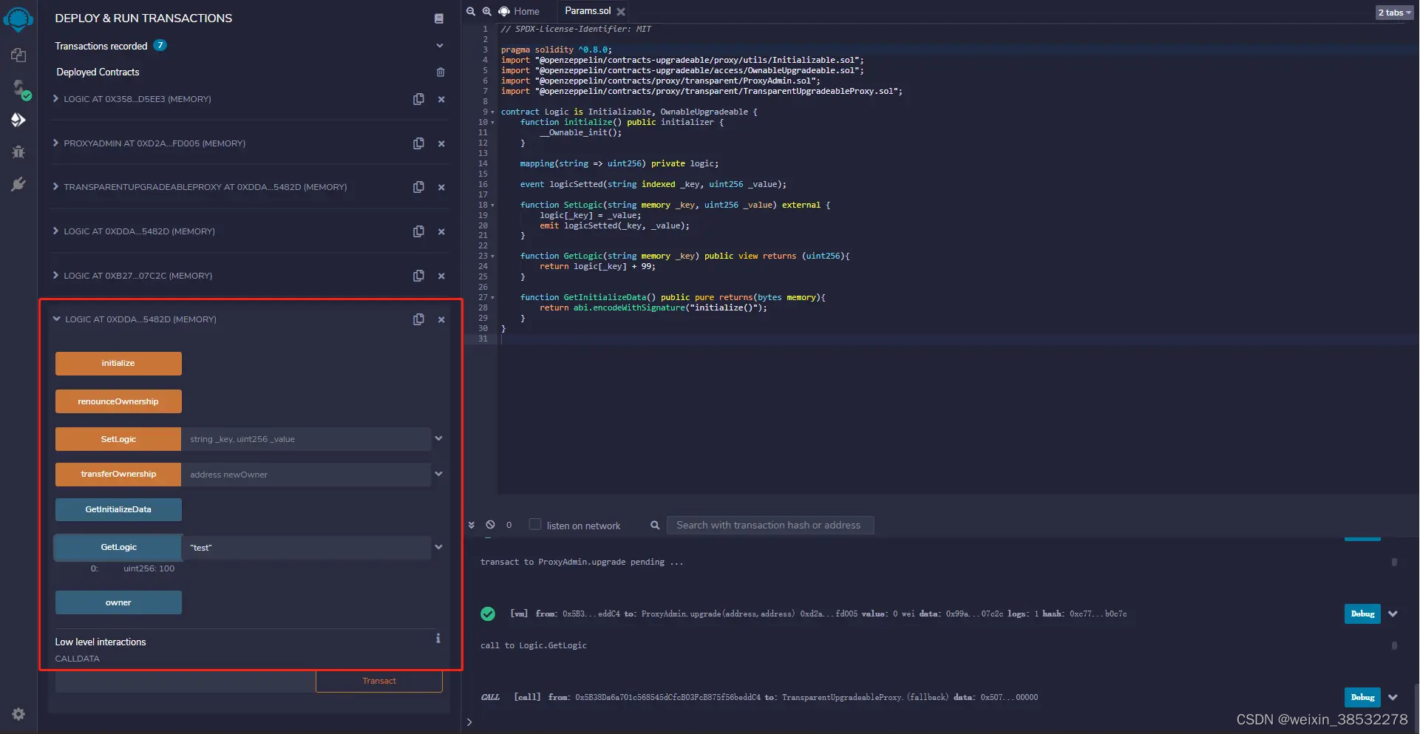Remove LOGIC AT 0XB27...07C2C instance
Viewport: 1420px width, 734px height.
tap(441, 276)
